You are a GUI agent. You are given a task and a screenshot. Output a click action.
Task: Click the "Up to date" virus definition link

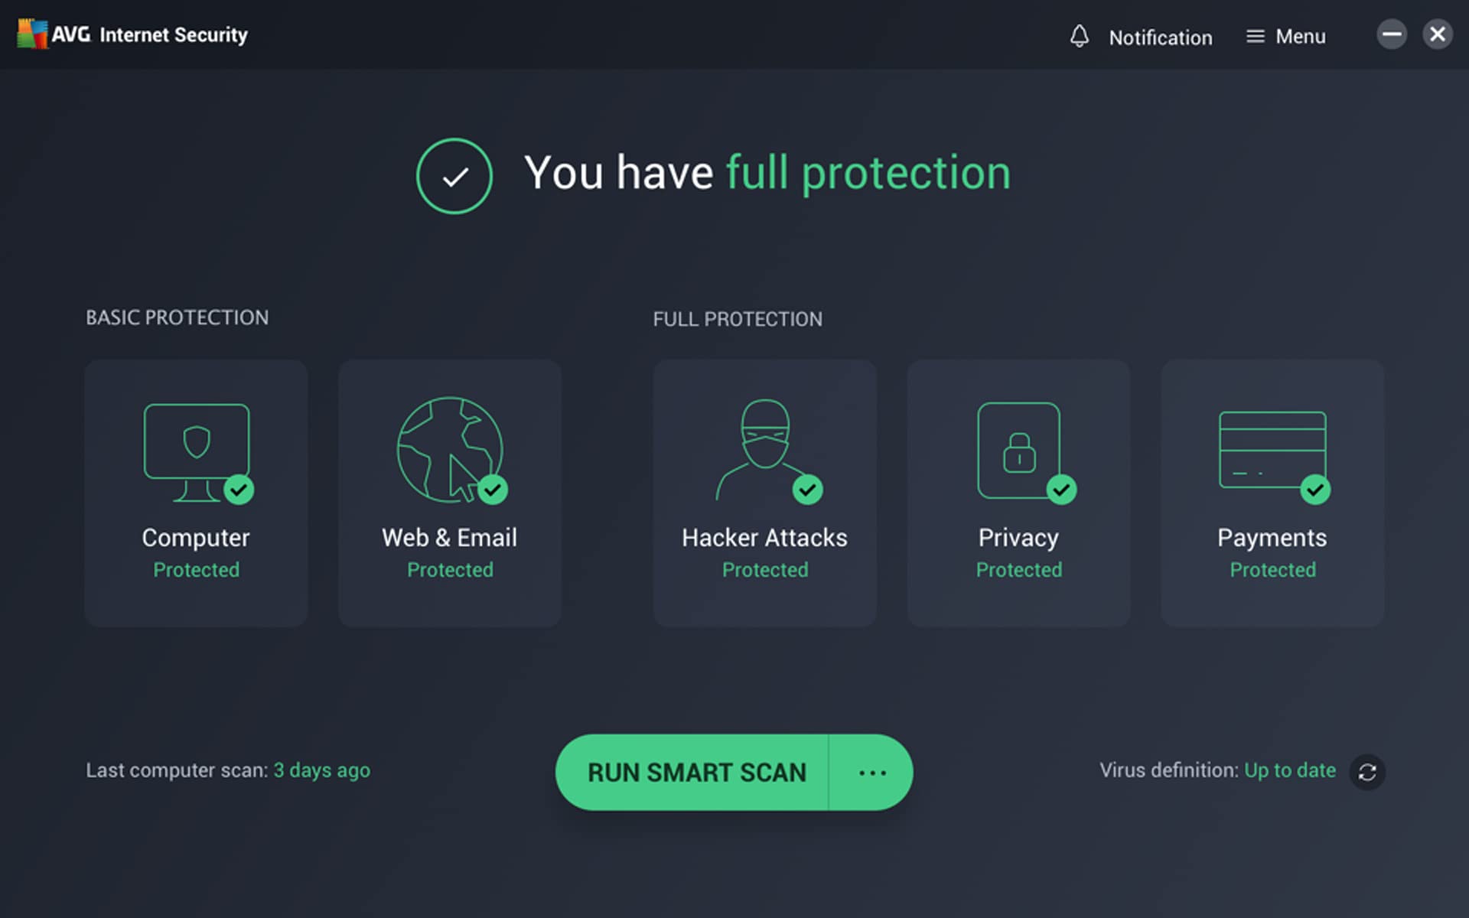1290,770
